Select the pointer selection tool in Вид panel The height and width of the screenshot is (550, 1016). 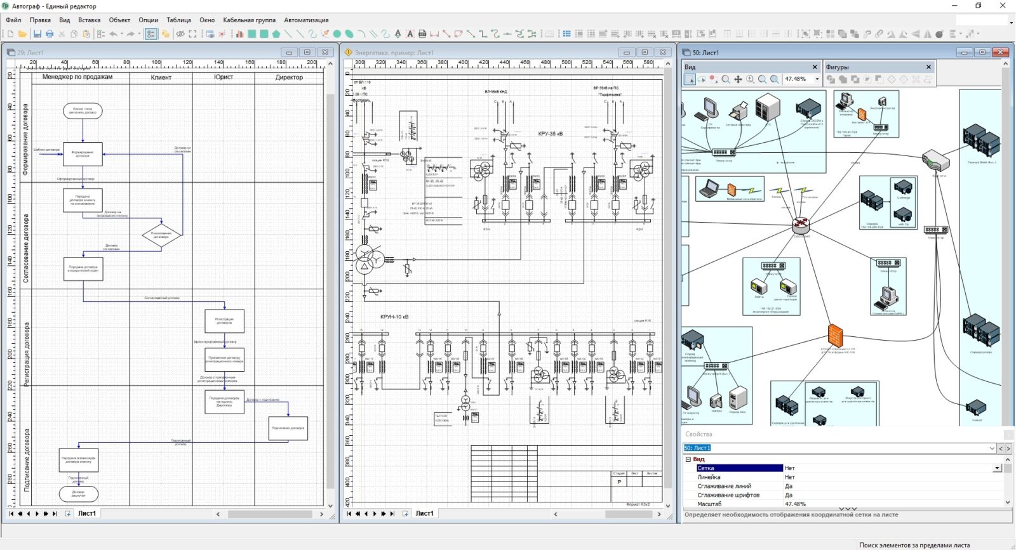pyautogui.click(x=690, y=79)
